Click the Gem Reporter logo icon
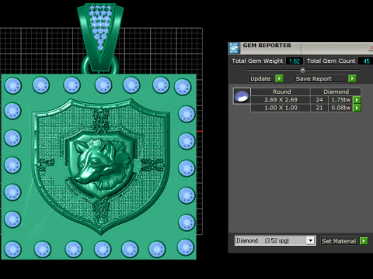Viewport: 373px width, 279px height. [x=234, y=48]
